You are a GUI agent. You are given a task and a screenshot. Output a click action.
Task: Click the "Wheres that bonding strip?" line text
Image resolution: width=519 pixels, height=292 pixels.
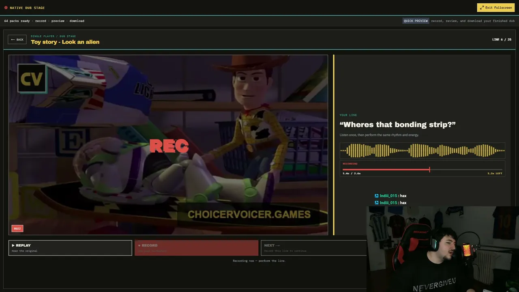[x=398, y=125]
